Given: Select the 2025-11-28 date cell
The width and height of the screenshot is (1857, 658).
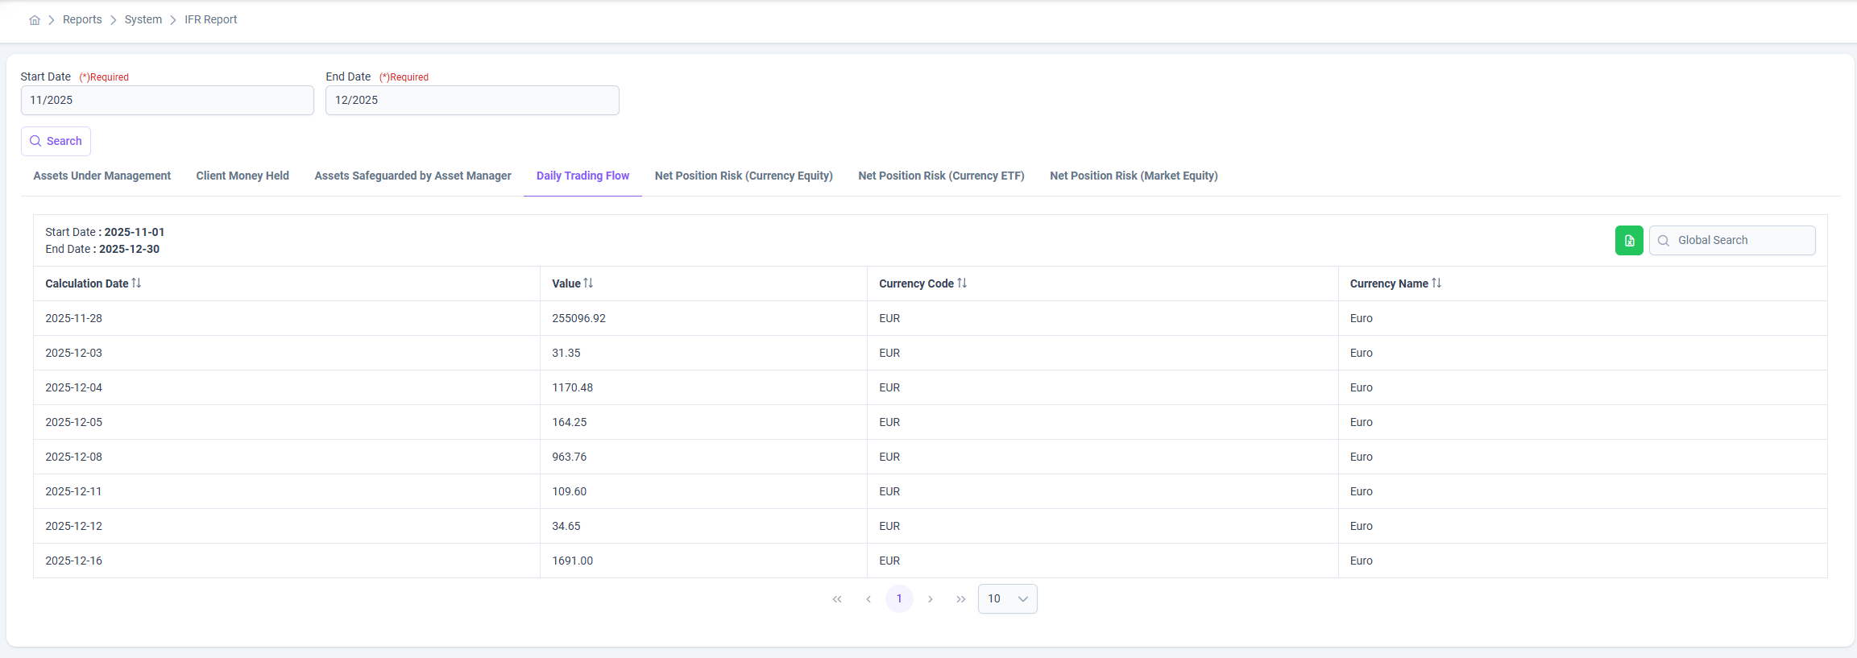Looking at the screenshot, I should point(287,318).
